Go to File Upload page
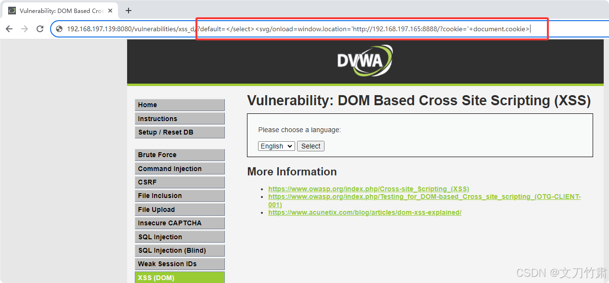609x283 pixels. (180, 209)
